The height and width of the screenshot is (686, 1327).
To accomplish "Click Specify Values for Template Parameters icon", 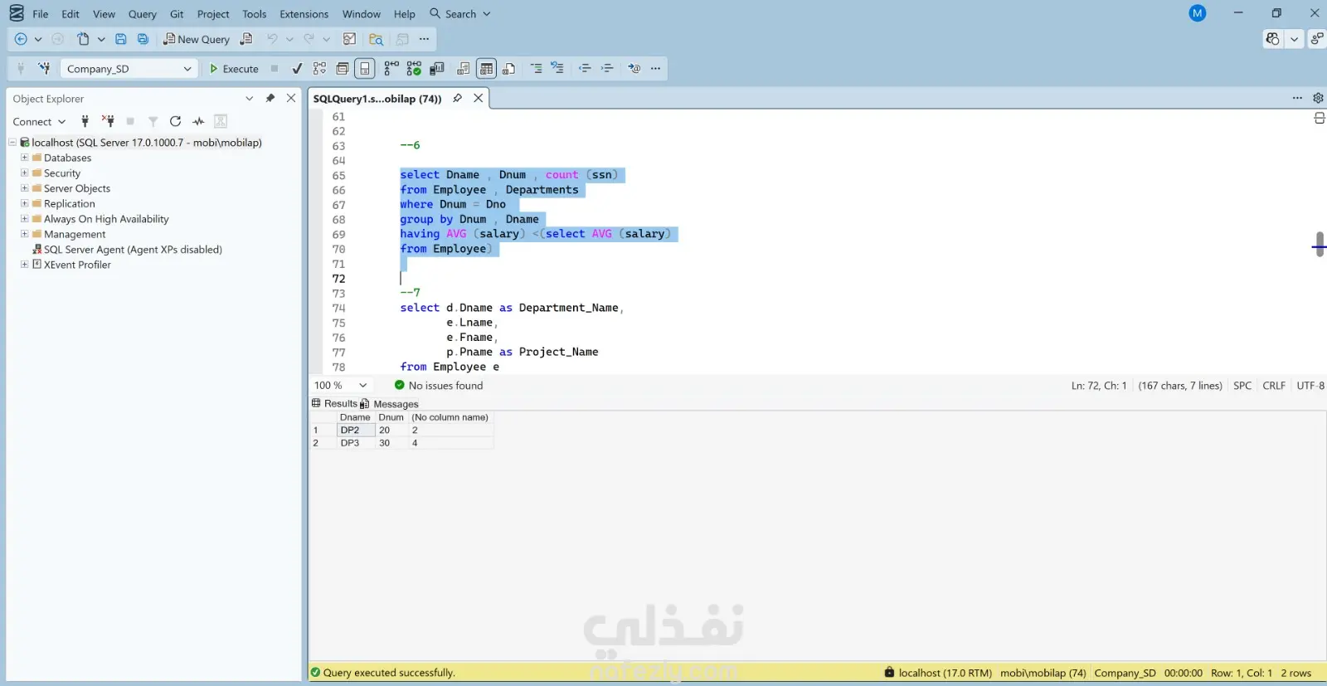I will click(x=634, y=69).
